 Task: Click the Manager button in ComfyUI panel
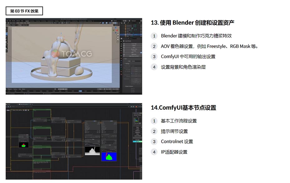(138, 140)
